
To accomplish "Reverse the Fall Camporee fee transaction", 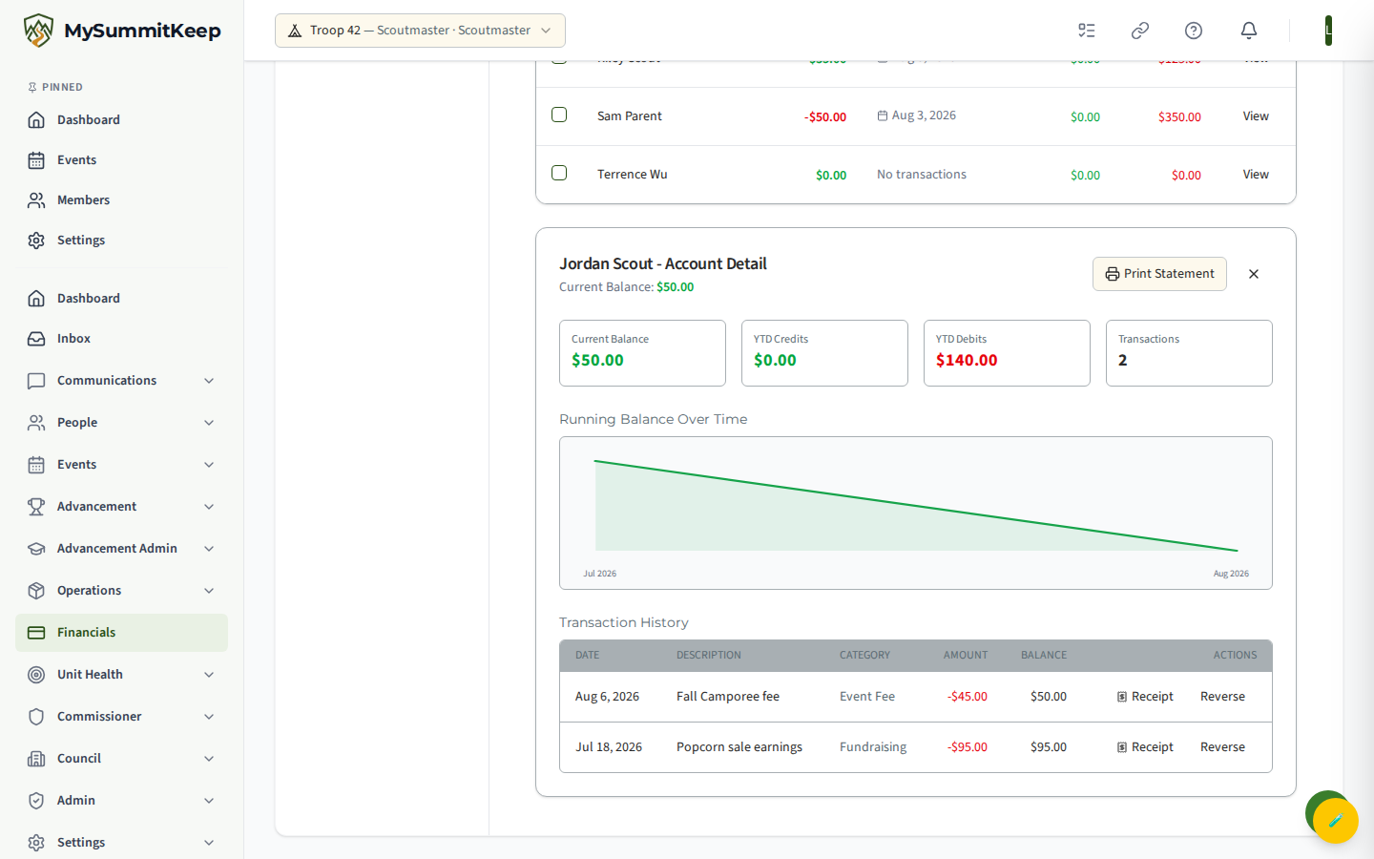I will [1222, 697].
